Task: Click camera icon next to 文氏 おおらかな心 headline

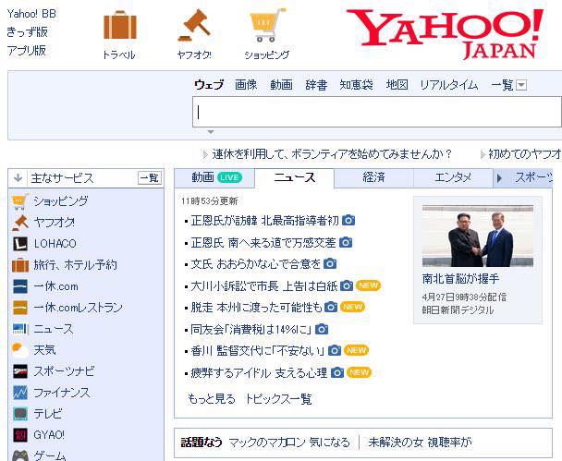Action: 330,264
